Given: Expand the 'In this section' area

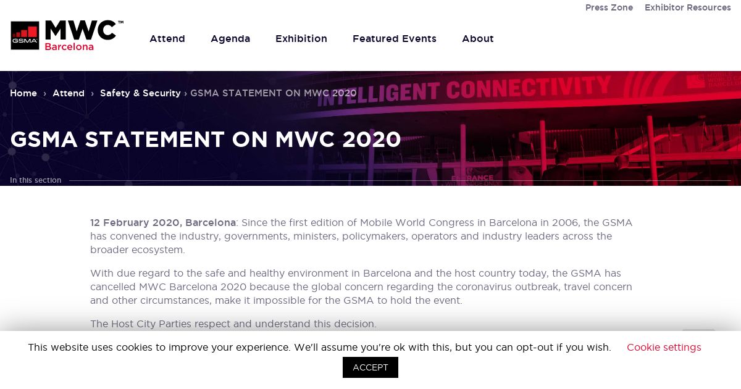Looking at the screenshot, I should [x=36, y=180].
